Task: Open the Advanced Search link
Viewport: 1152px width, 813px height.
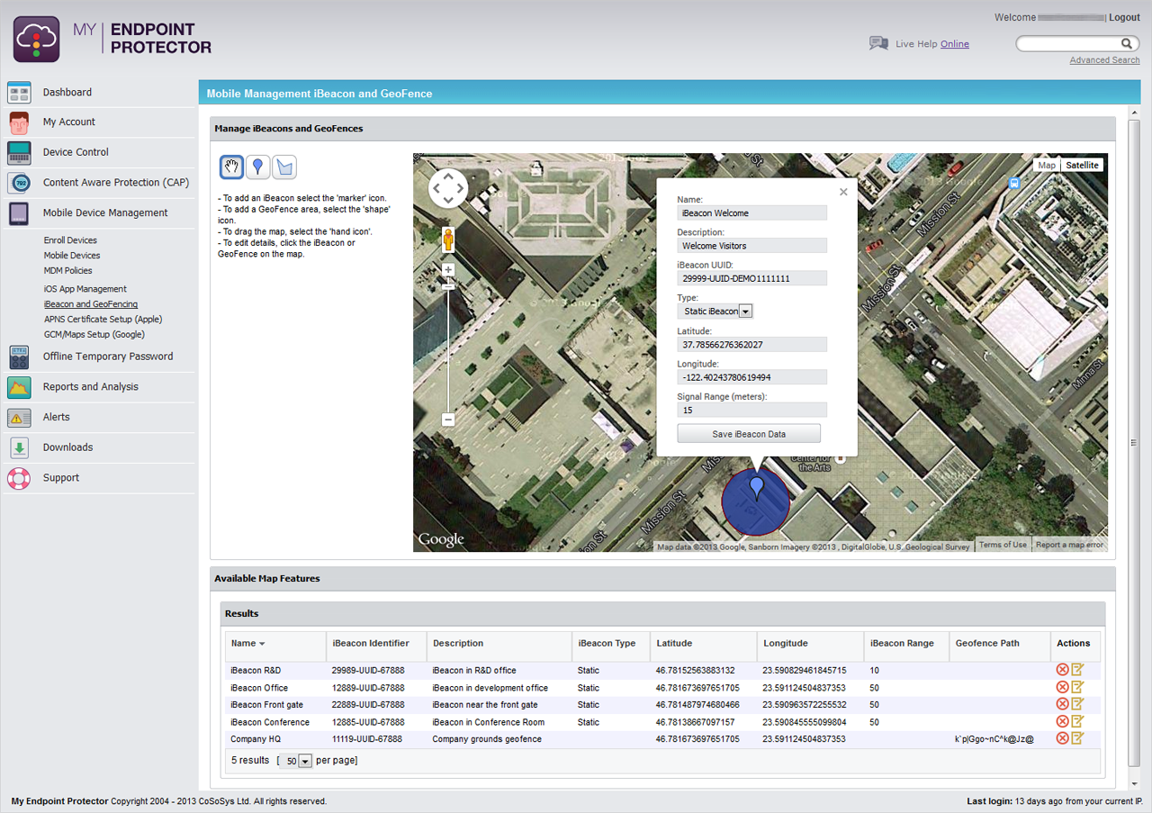Action: 1104,60
